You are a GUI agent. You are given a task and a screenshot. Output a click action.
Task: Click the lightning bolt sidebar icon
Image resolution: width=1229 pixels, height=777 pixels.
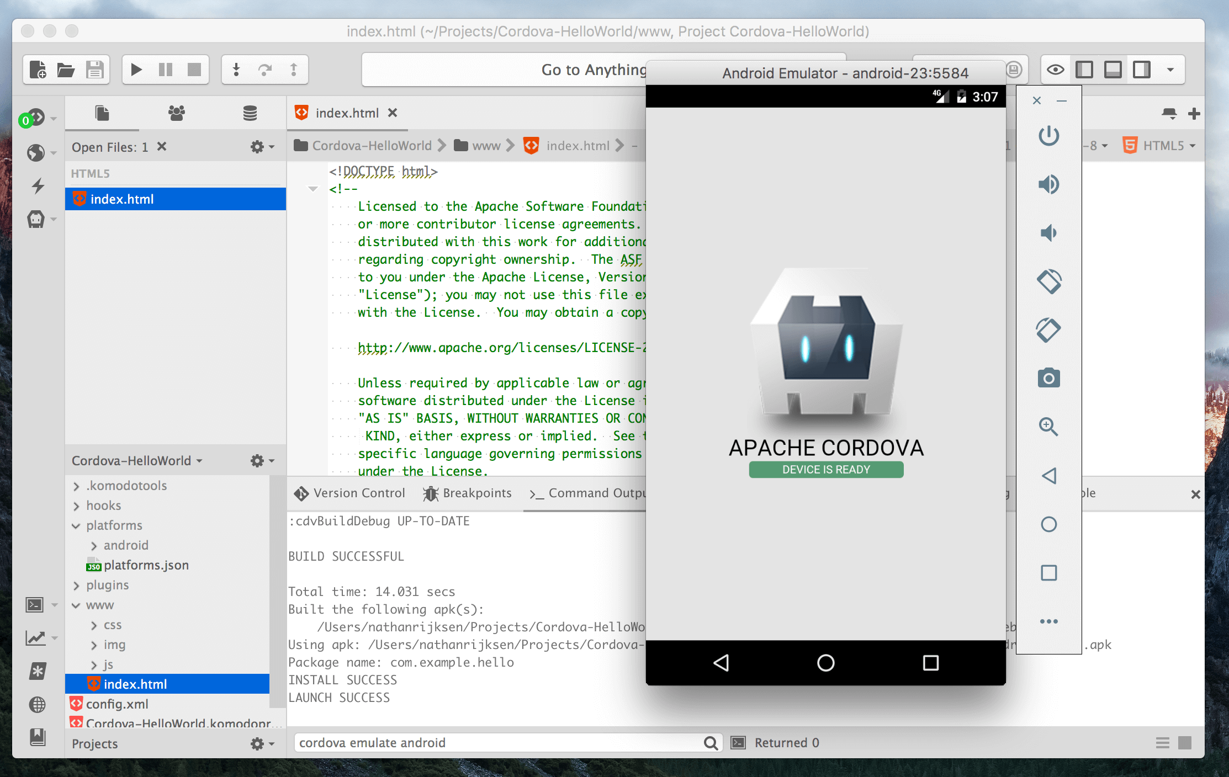pyautogui.click(x=38, y=185)
